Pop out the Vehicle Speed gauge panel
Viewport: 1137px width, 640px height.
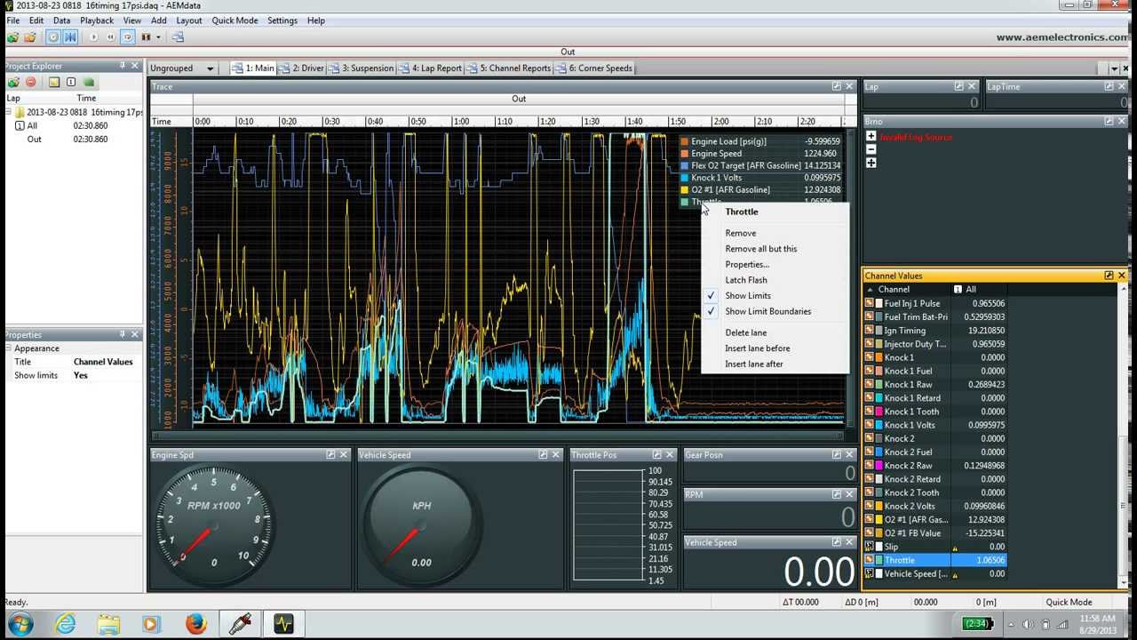point(543,454)
